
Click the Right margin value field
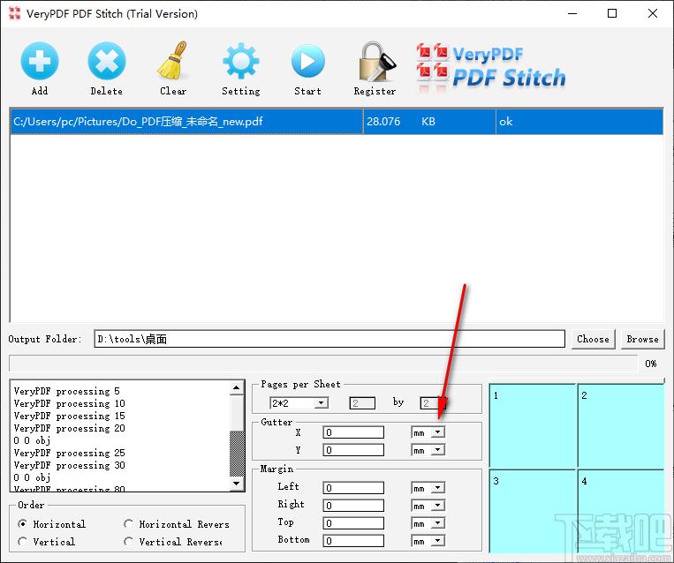click(x=353, y=505)
